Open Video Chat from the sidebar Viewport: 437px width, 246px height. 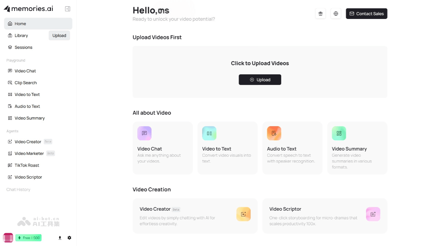pos(25,71)
